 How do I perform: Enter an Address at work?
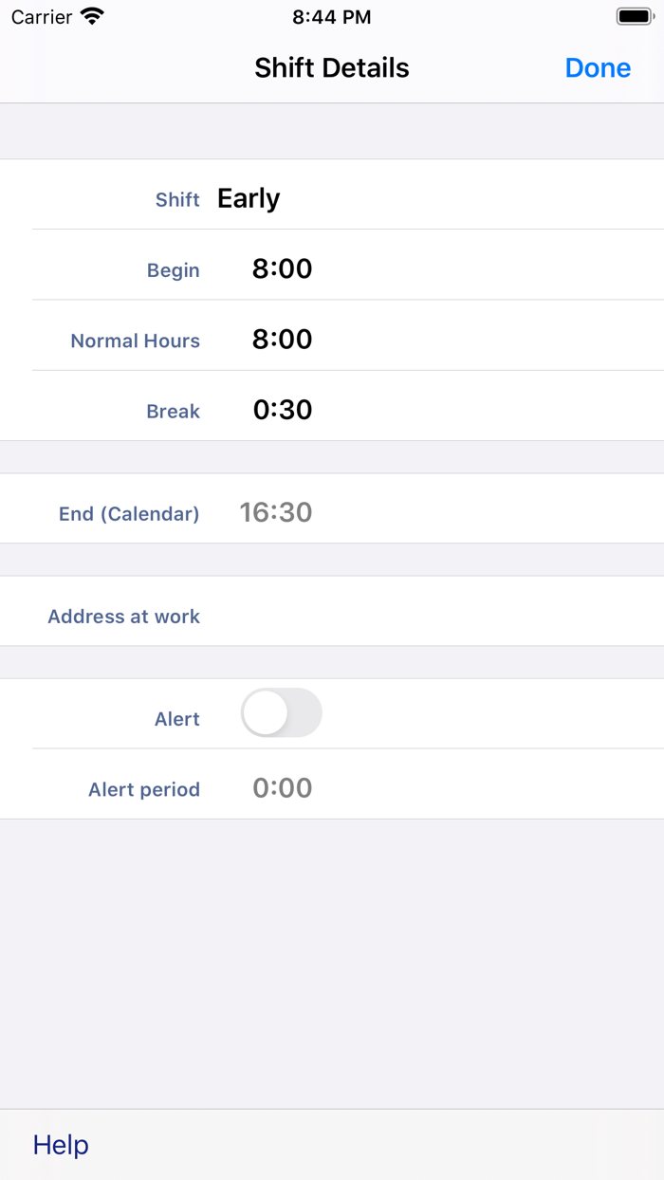pyautogui.click(x=427, y=617)
